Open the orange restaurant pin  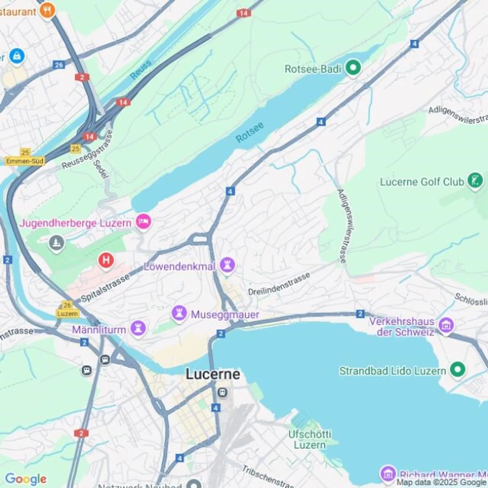[x=47, y=11]
